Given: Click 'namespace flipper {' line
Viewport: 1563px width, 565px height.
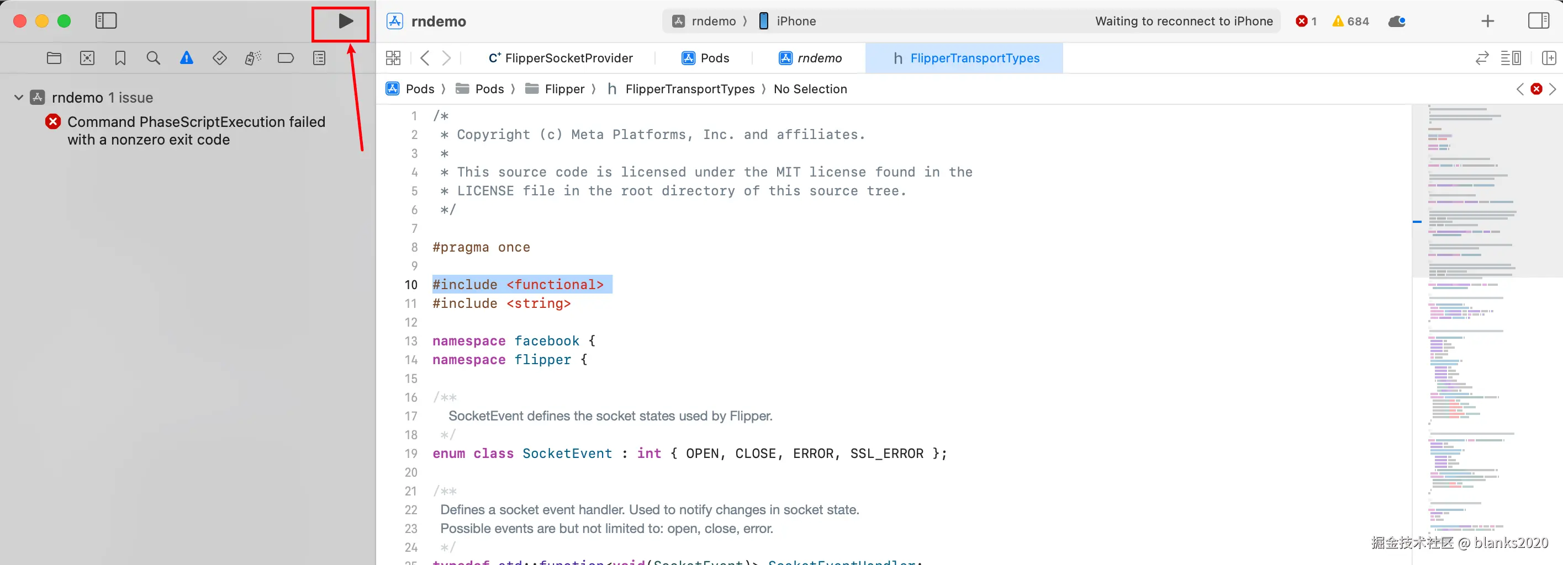Looking at the screenshot, I should pos(510,360).
